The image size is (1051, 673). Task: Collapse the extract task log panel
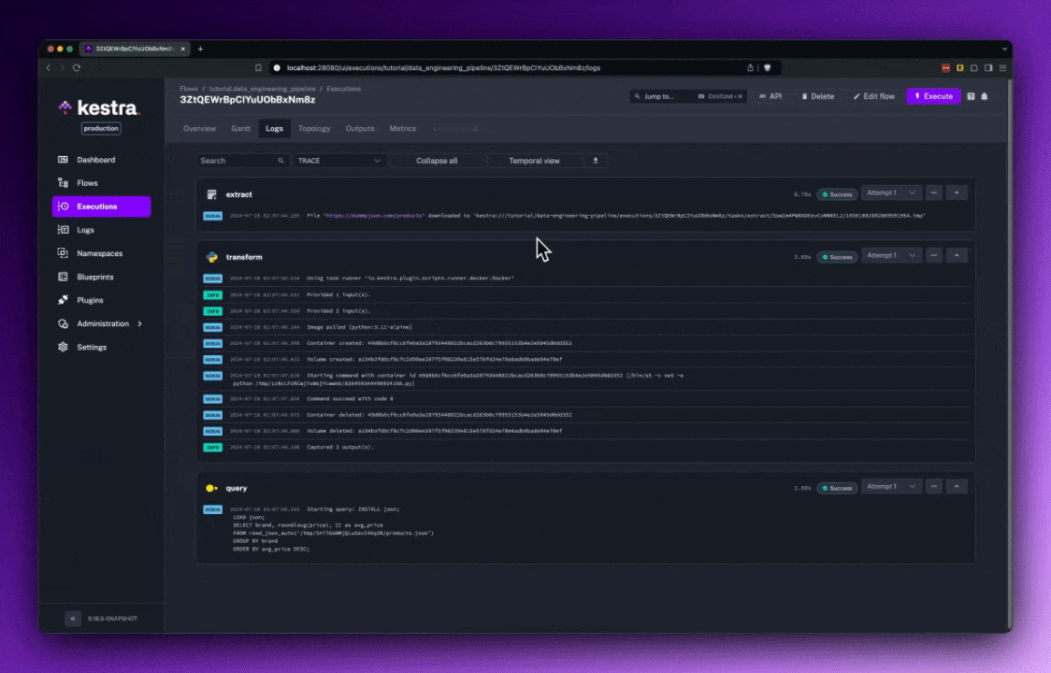pyautogui.click(x=956, y=193)
